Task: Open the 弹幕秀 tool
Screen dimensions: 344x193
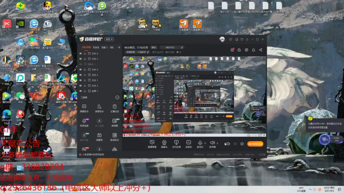Action: point(99,137)
